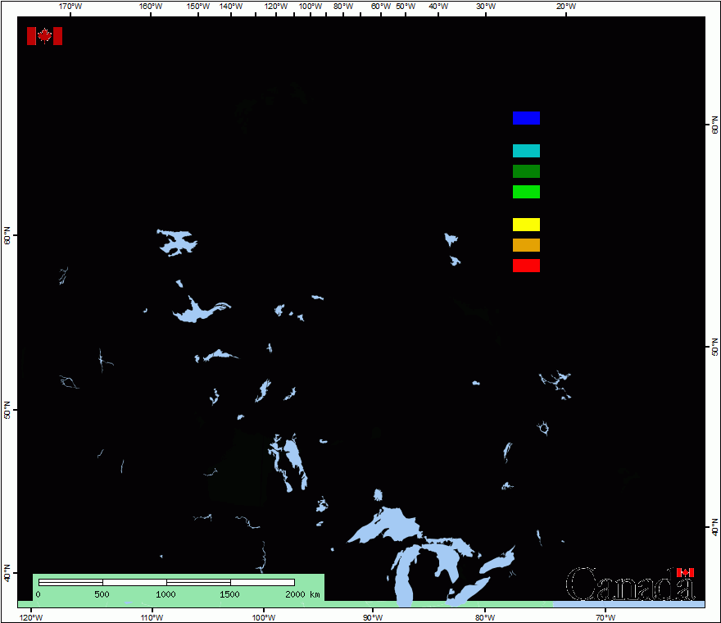Click the 1000 mark on the scale bar
The width and height of the screenshot is (721, 623).
pos(166,594)
